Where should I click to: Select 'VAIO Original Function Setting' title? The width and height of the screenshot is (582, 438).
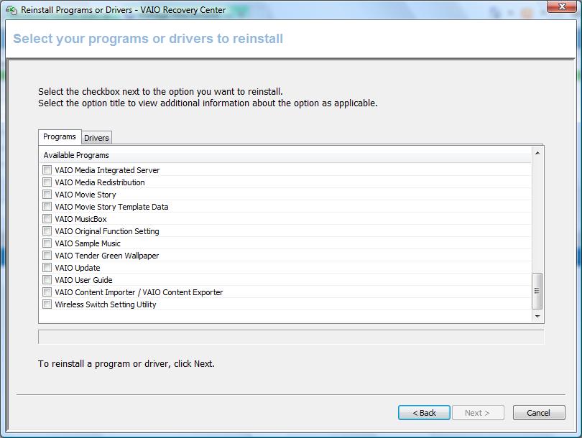107,231
